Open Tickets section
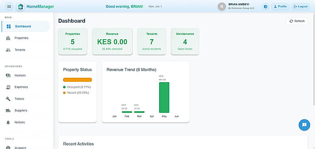This screenshot has height=149, width=315. 26,99
